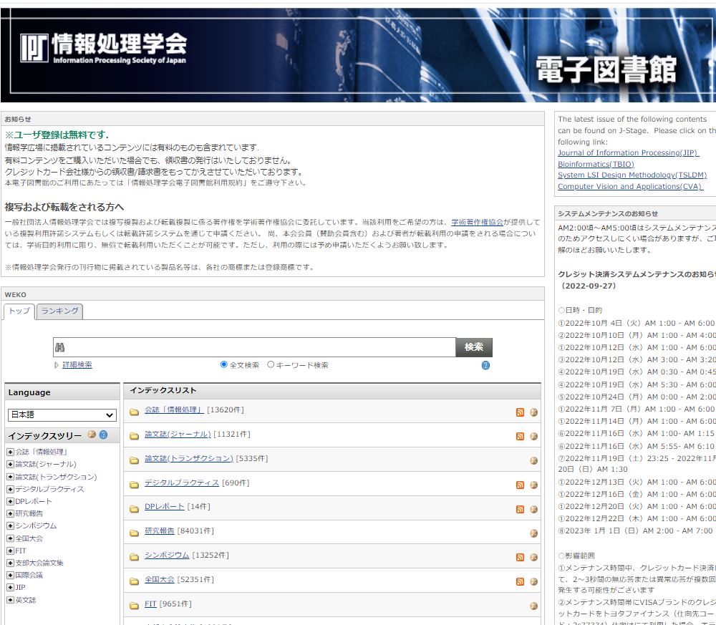This screenshot has height=625, width=716.
Task: Expand 会誌「情報処理」 tree node
Action: tap(10, 452)
